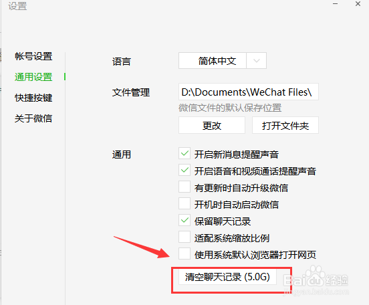Enable 使用系统默认浏览器打开网页 checkbox

point(184,254)
